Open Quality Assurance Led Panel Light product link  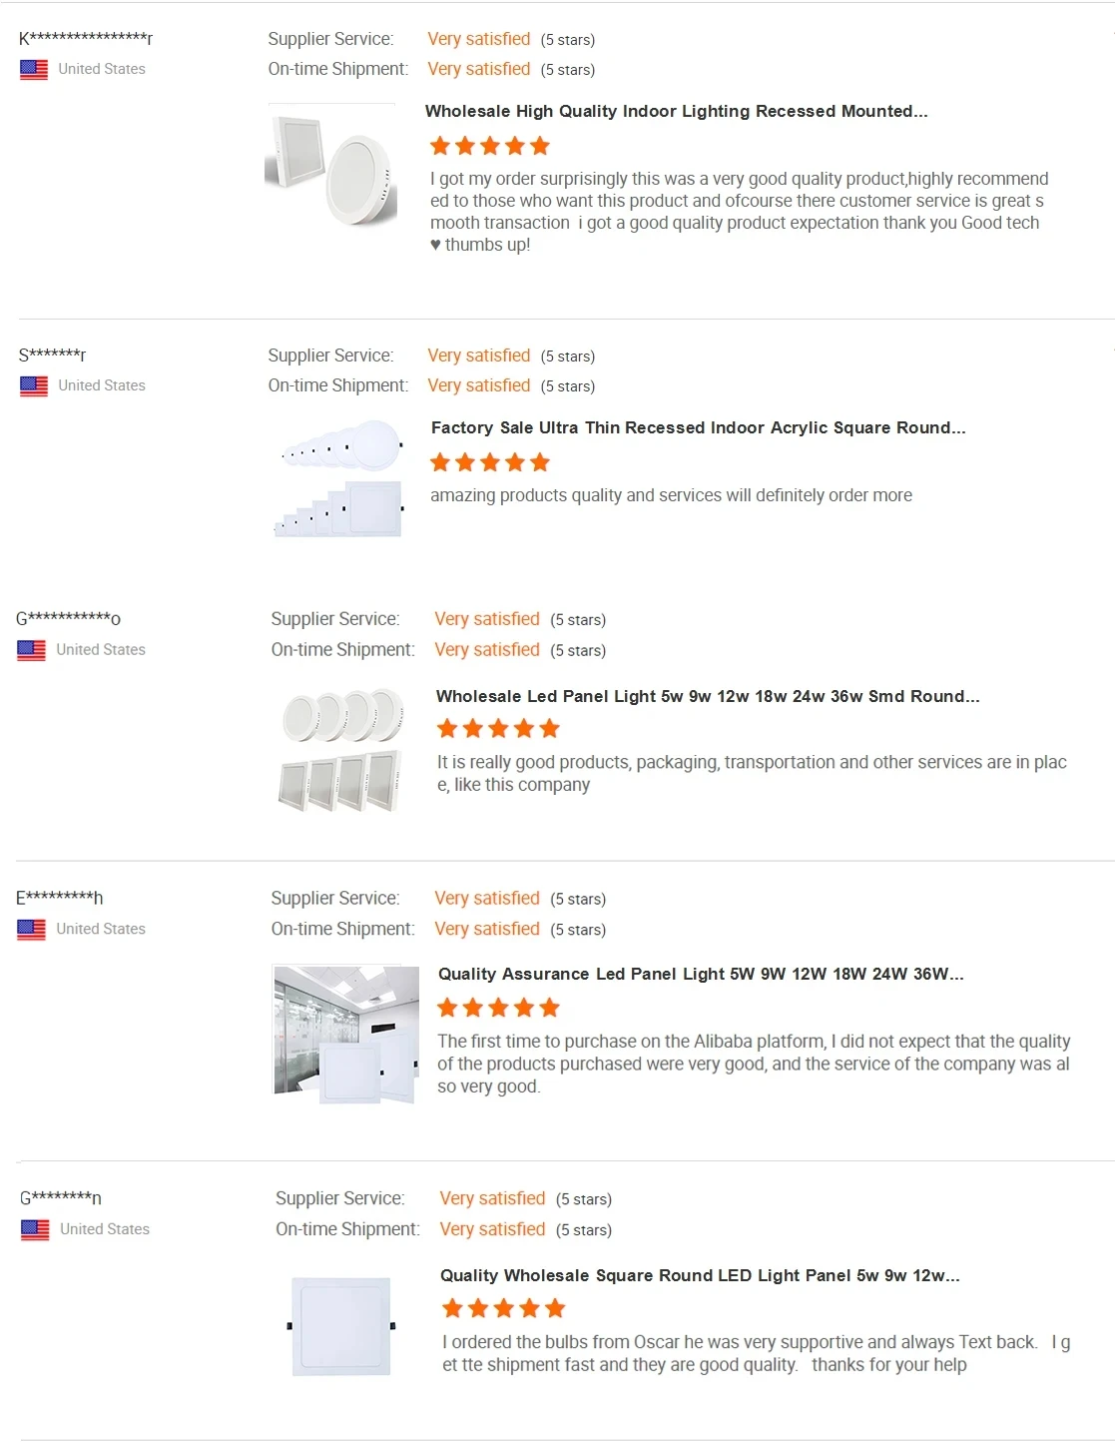[701, 975]
